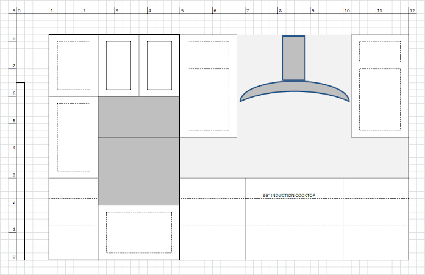Select the range hood chimney rectangle
This screenshot has height=275, width=425.
293,58
